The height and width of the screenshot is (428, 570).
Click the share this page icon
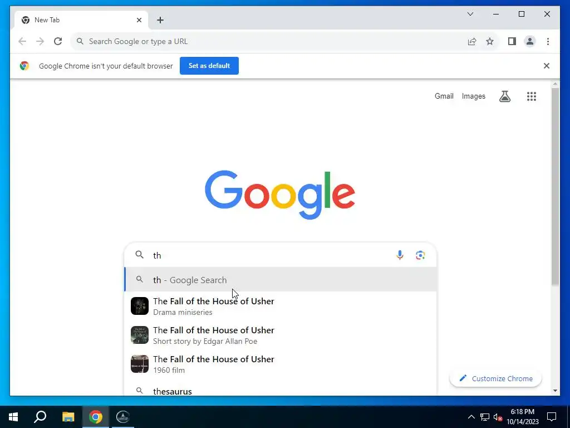[472, 41]
